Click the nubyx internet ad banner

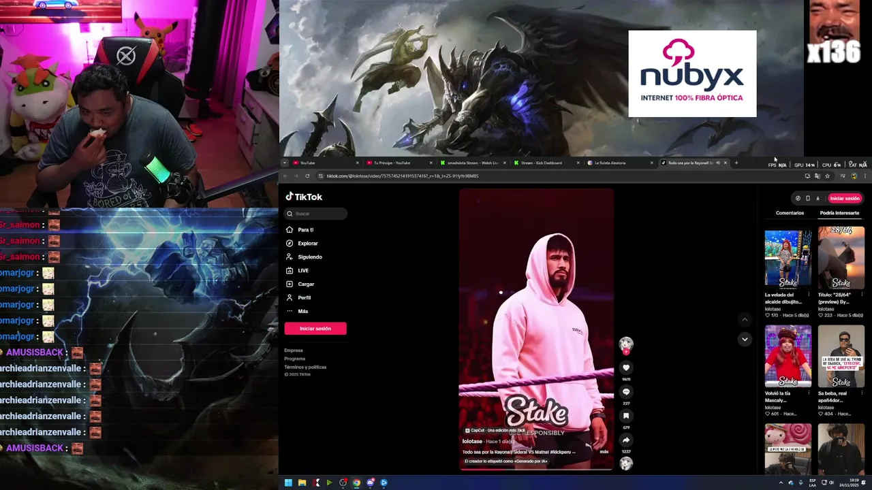[692, 73]
